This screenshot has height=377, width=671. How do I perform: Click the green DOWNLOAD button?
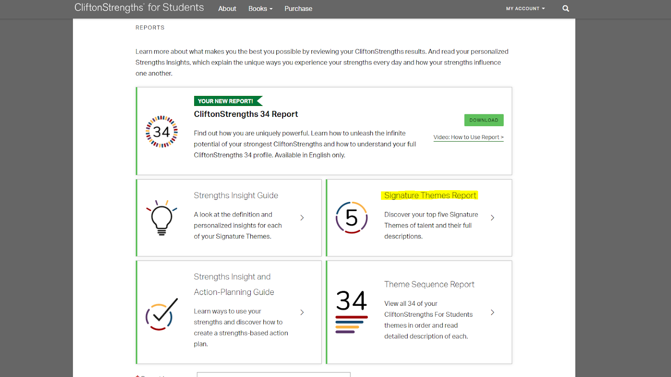(x=484, y=120)
